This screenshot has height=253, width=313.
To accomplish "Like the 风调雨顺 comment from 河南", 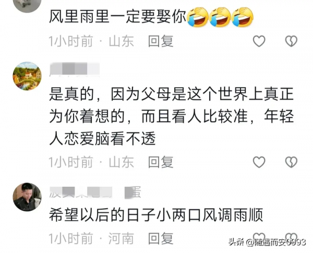I will [259, 236].
